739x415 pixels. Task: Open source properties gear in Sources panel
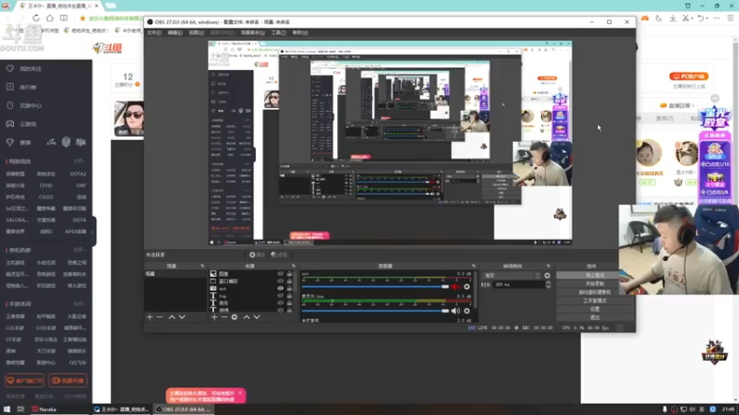click(235, 317)
